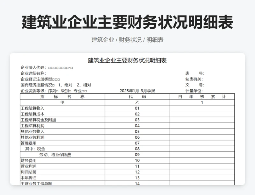Click the large heading 建筑业企业主要财务状况明细表
This screenshot has width=255, height=195.
pos(127,22)
